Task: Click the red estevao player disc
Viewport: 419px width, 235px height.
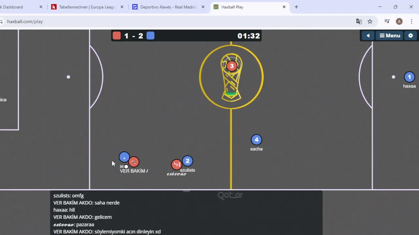Action: click(176, 164)
